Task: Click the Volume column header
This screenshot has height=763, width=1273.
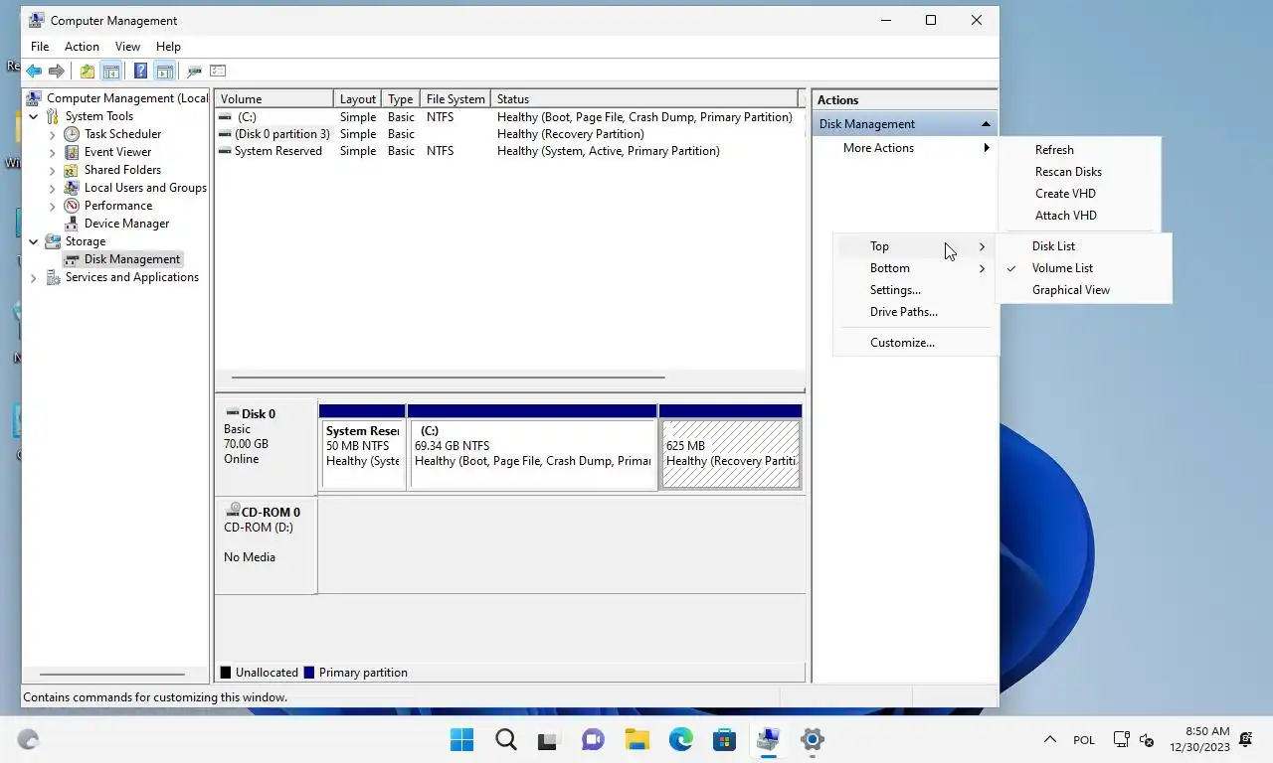Action: coord(274,99)
